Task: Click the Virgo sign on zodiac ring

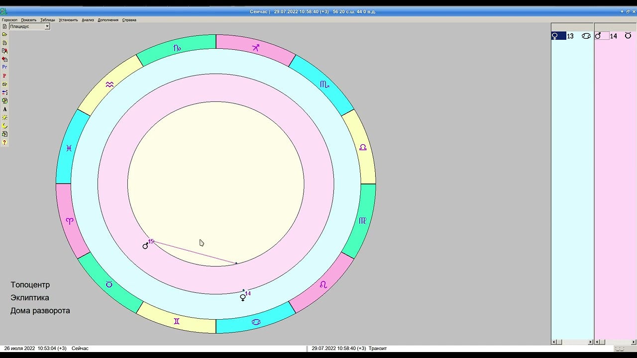Action: pyautogui.click(x=362, y=221)
